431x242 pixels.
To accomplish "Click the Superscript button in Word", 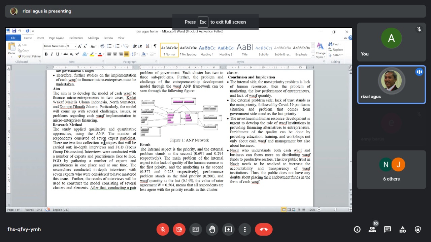I will (x=77, y=54).
